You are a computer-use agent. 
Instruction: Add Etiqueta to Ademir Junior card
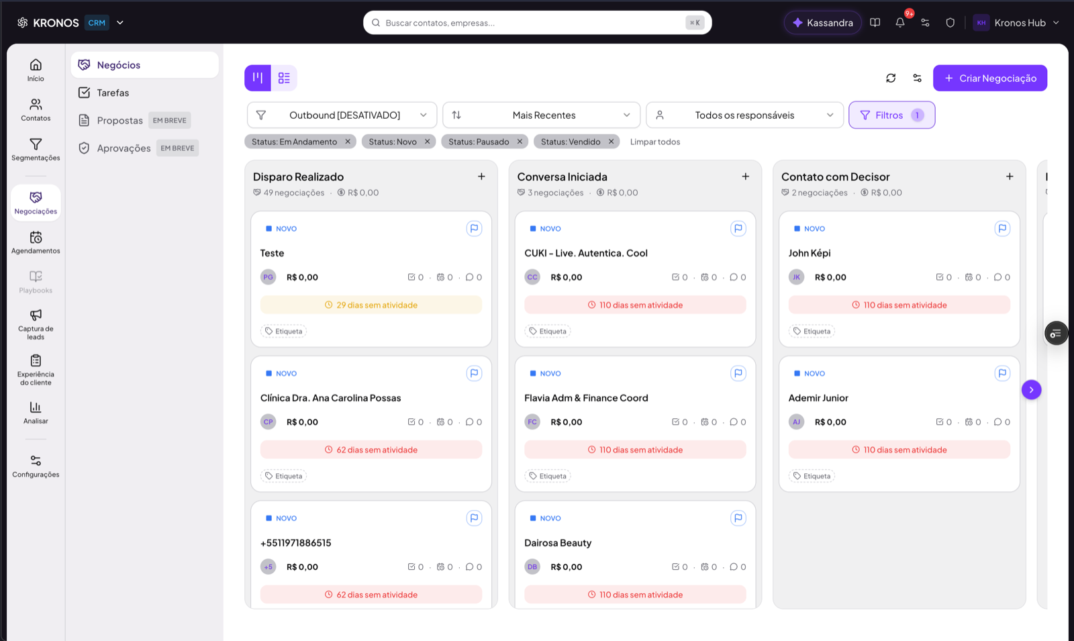pos(812,476)
